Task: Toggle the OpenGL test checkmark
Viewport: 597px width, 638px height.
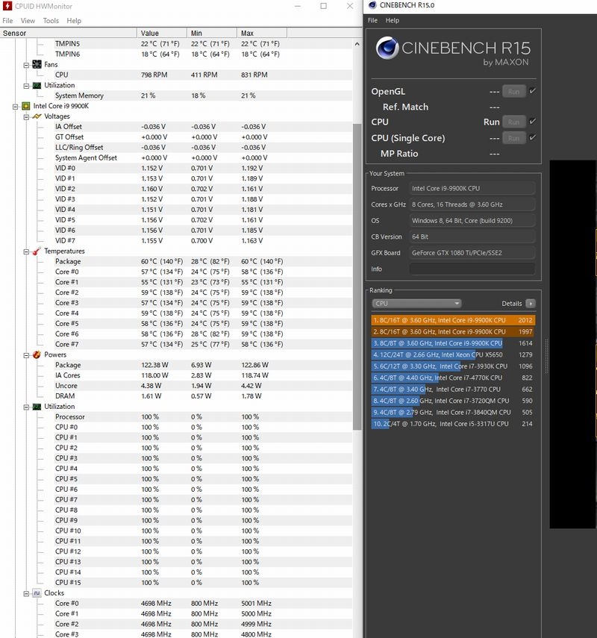Action: coord(532,91)
